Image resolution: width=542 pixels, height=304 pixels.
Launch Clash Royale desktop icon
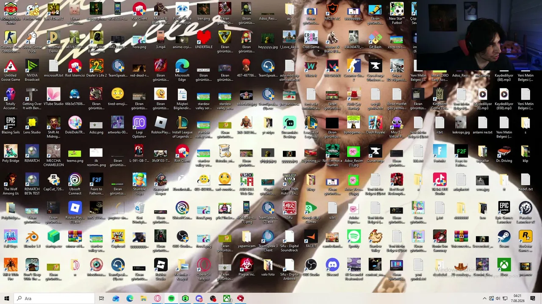coord(375,125)
